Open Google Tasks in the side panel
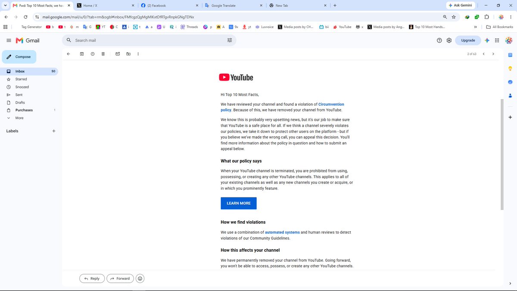The height and width of the screenshot is (291, 517). (x=510, y=82)
